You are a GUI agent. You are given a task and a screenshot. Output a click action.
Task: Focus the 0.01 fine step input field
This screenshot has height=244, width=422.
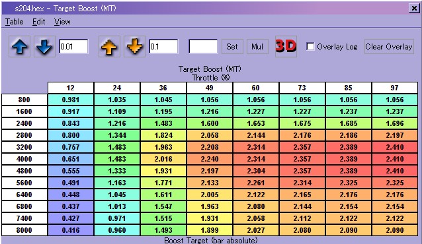pos(73,46)
